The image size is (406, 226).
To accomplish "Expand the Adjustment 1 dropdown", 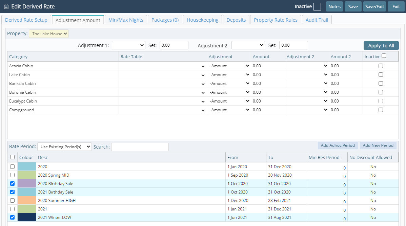I will point(128,45).
